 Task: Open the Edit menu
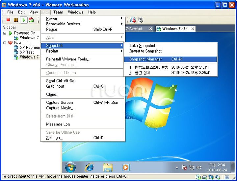(x=21, y=12)
